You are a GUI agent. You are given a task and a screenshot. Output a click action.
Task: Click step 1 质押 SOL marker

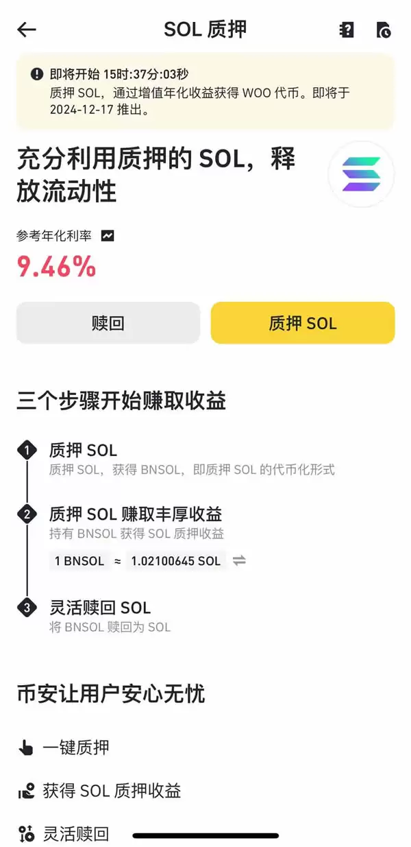tap(26, 450)
